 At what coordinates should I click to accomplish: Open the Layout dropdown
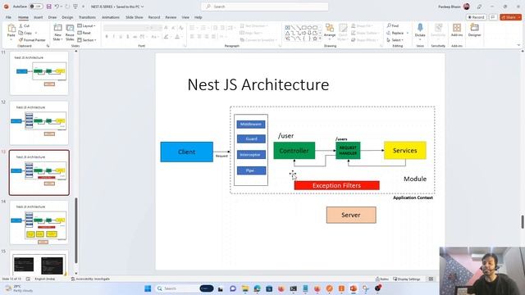pyautogui.click(x=86, y=25)
